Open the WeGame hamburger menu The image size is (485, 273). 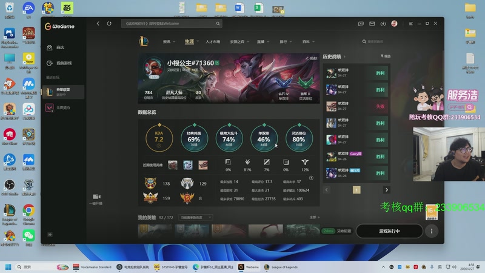click(x=411, y=24)
